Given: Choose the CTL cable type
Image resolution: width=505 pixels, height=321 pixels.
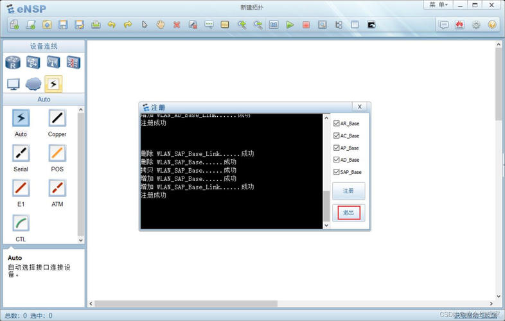Looking at the screenshot, I should pyautogui.click(x=21, y=223).
